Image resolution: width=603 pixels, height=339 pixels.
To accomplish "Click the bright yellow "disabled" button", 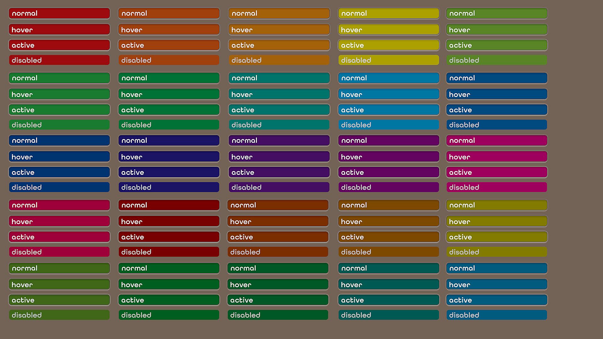I will (x=388, y=60).
